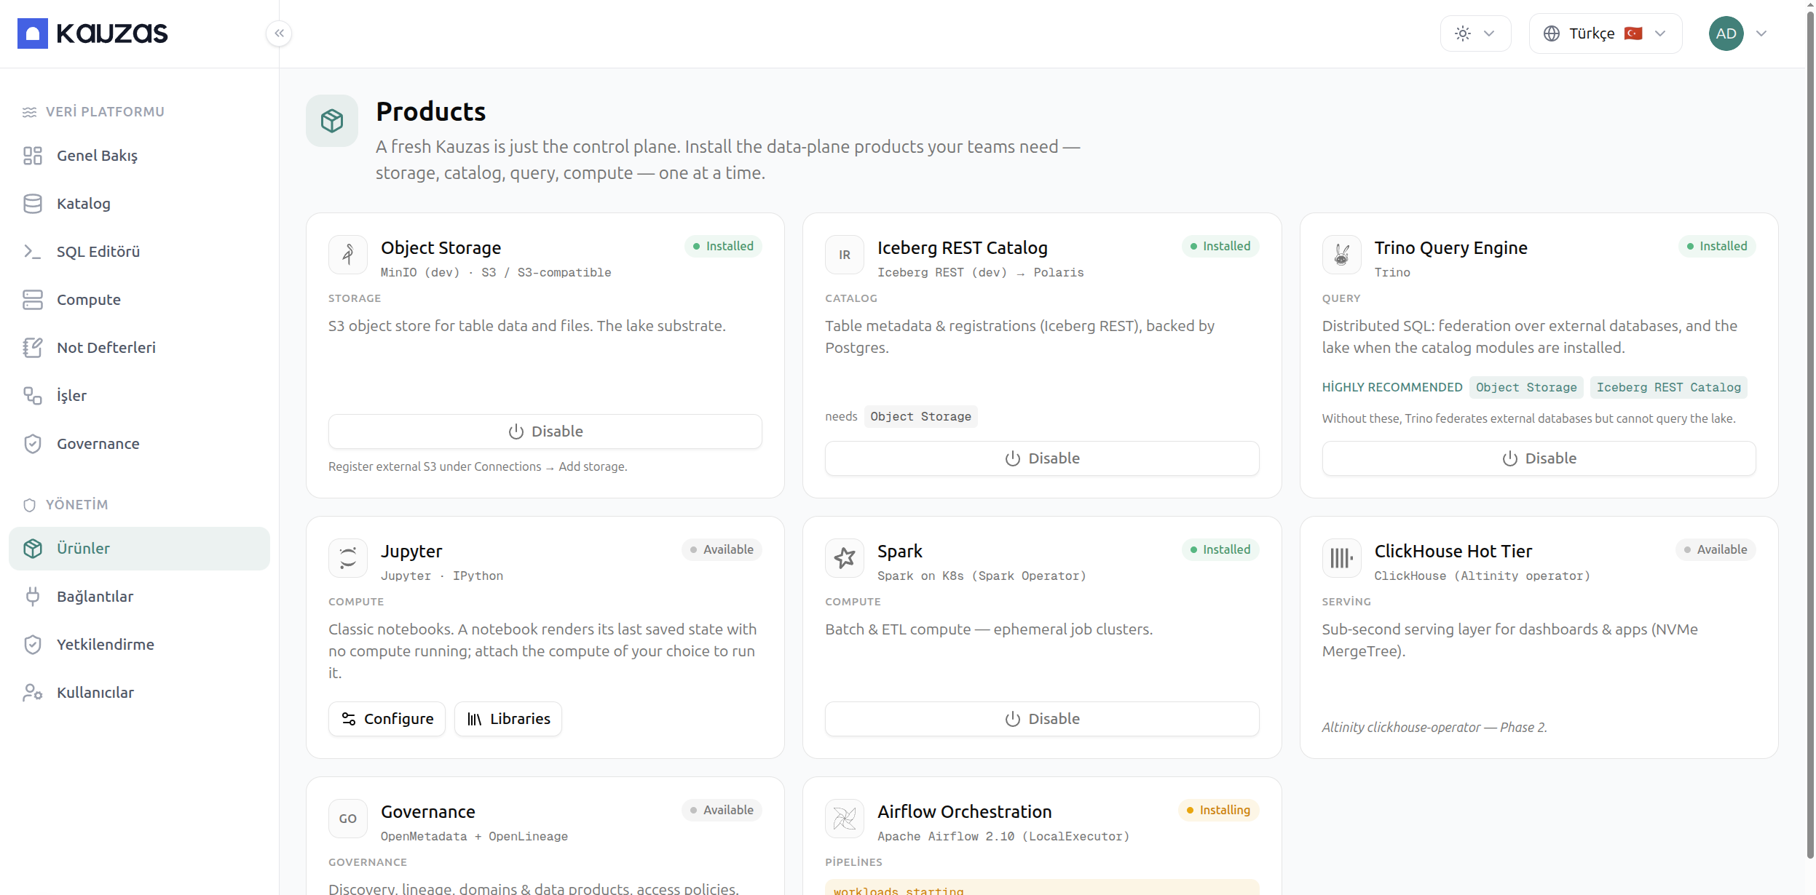
Task: Click the Iceberg REST Catalog tag on Trino card
Action: pos(1668,387)
